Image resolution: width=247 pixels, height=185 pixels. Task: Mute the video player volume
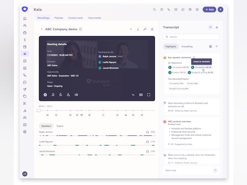(76, 95)
